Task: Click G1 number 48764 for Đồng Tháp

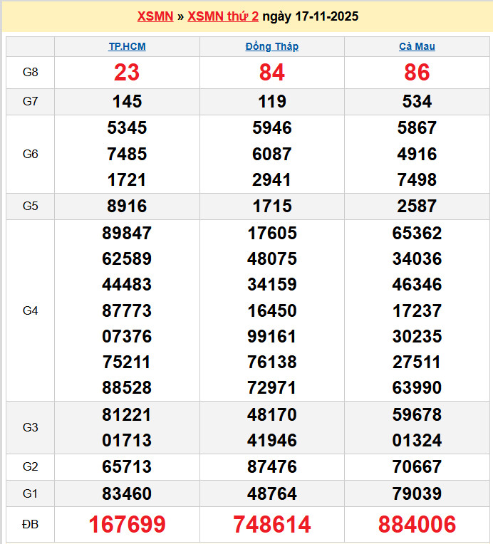Action: click(271, 493)
